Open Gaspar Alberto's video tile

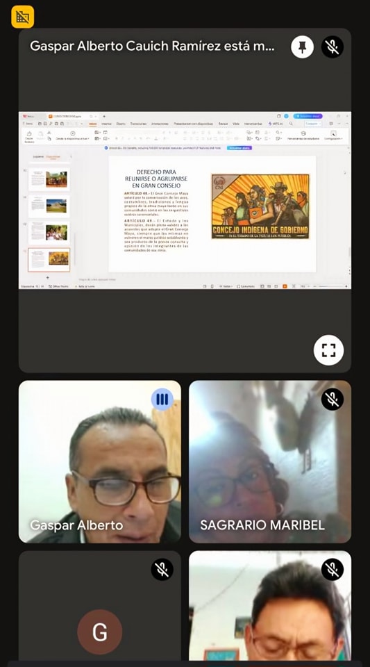click(100, 461)
